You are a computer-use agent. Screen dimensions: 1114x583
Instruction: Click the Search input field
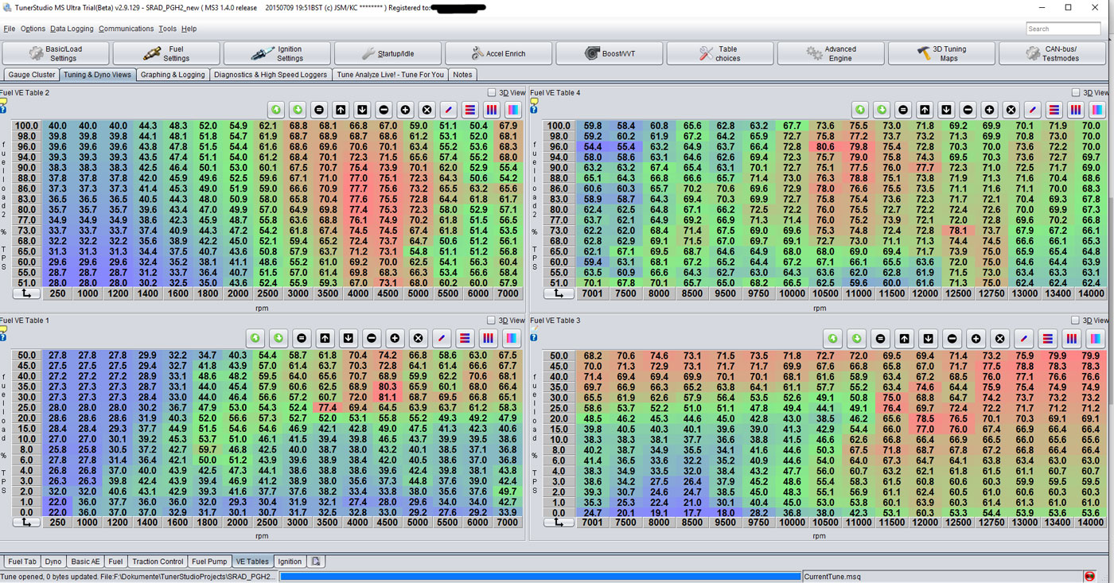pyautogui.click(x=1063, y=29)
